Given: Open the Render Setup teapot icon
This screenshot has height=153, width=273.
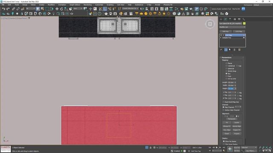Looking at the screenshot, I should point(182,9).
